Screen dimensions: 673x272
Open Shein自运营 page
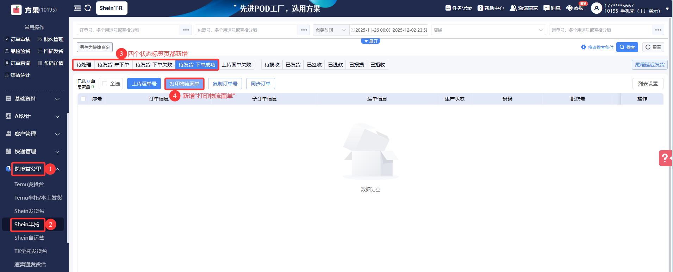(29, 238)
